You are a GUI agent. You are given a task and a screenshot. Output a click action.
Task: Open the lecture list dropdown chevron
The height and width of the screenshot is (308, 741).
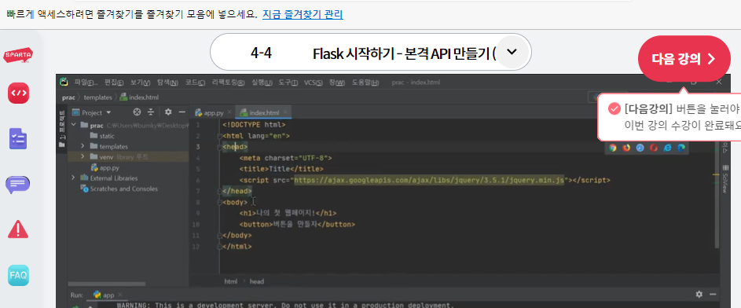511,52
